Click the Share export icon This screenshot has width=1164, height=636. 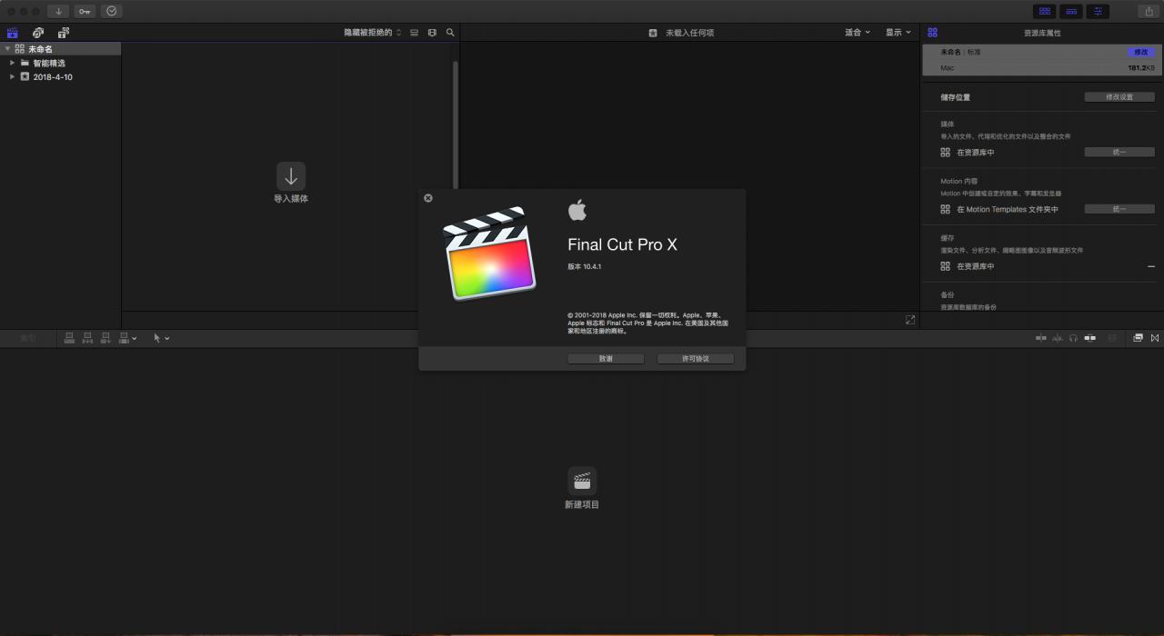1148,11
